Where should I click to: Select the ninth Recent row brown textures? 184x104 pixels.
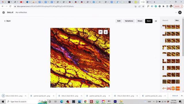pyautogui.click(x=171, y=81)
